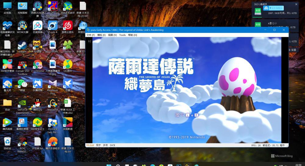Select the 新建 文本文档 (2).txt file

point(83,9)
